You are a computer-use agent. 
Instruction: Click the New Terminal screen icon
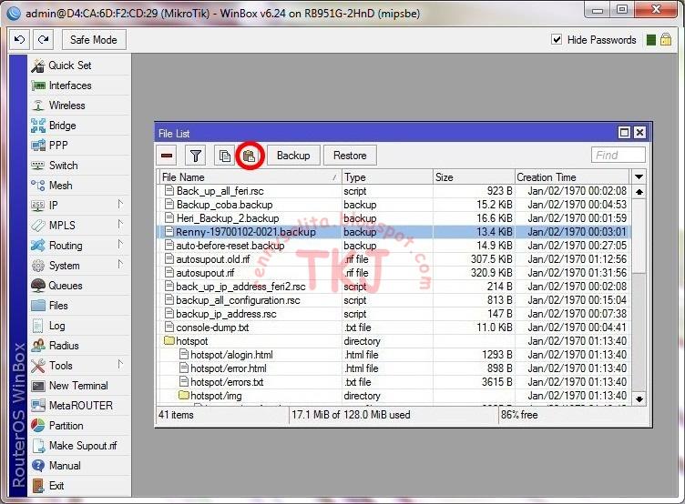tap(38, 386)
